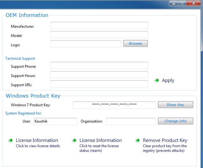Click the Support Hours label
Screen dimensions: 203x168
click(23, 76)
